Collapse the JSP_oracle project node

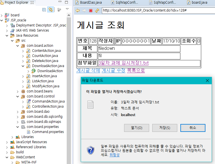click(2, 20)
